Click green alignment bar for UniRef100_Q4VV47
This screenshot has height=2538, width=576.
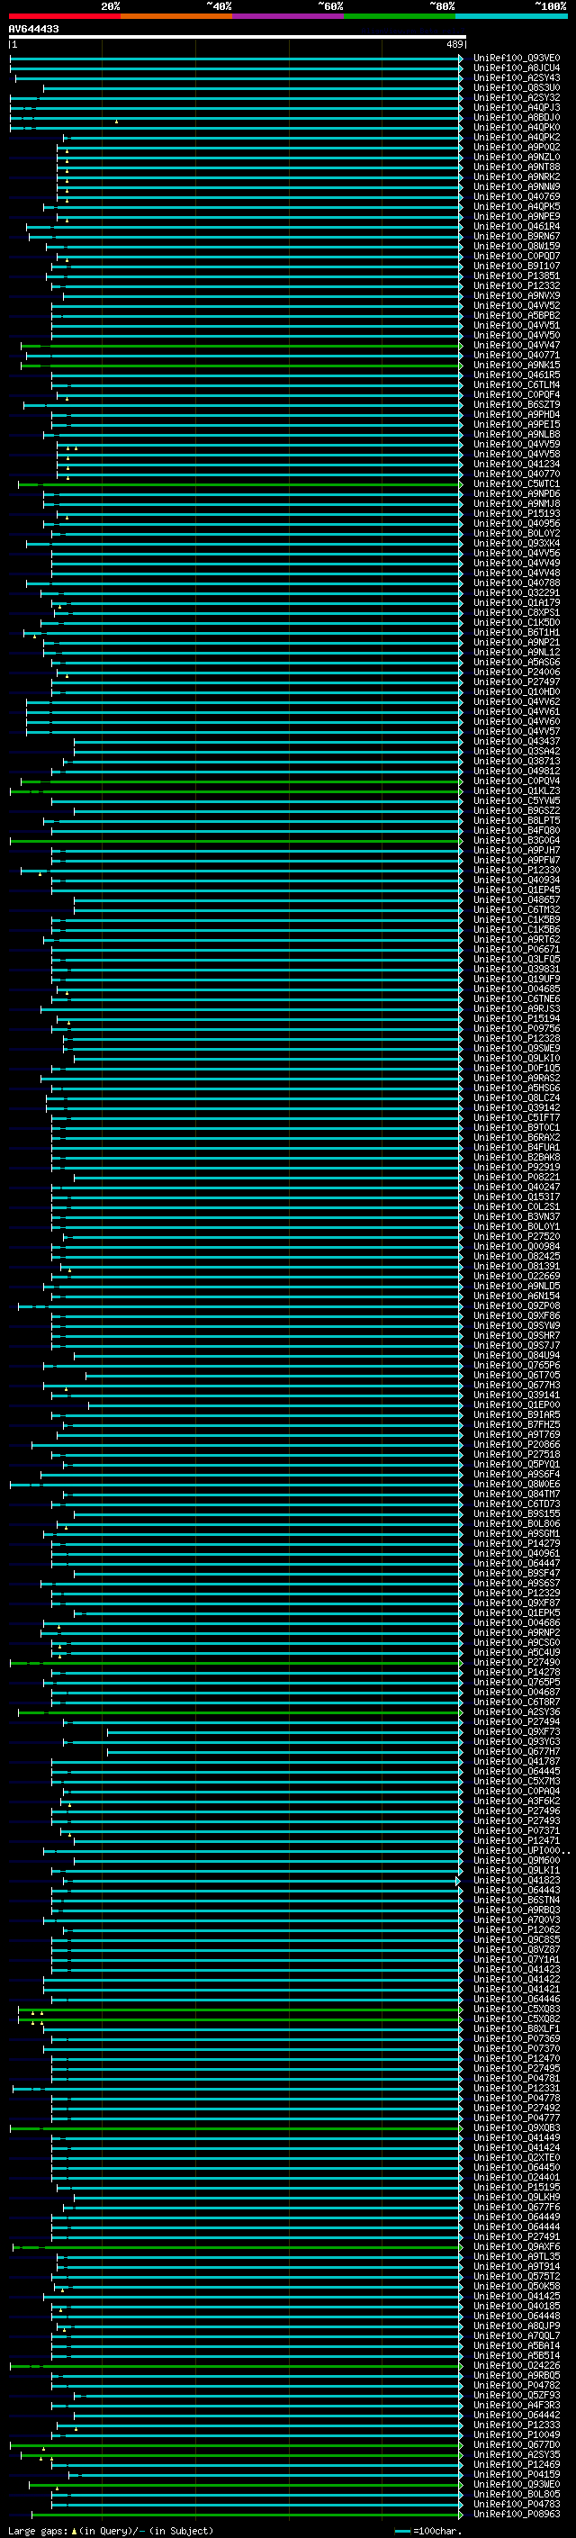tap(241, 346)
